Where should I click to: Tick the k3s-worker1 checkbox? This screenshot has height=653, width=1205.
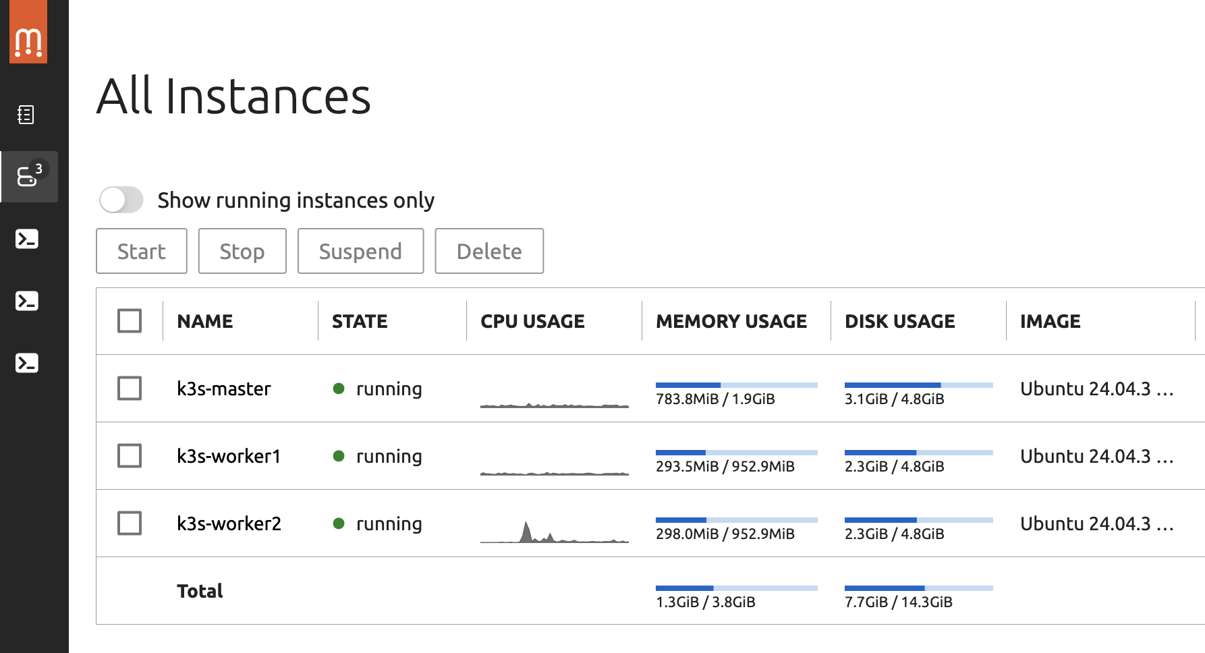(x=130, y=456)
